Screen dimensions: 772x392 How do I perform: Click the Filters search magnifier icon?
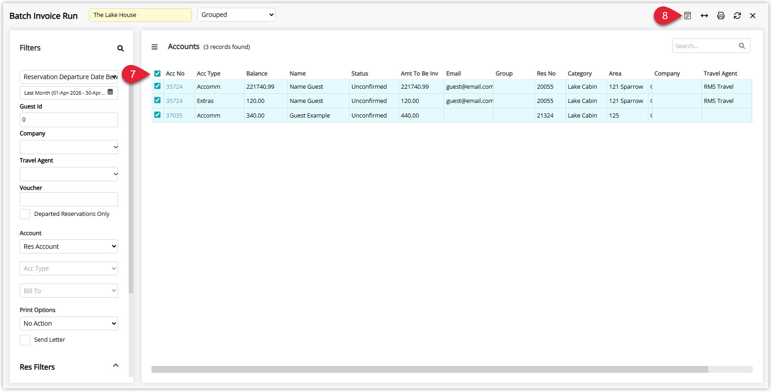click(120, 48)
